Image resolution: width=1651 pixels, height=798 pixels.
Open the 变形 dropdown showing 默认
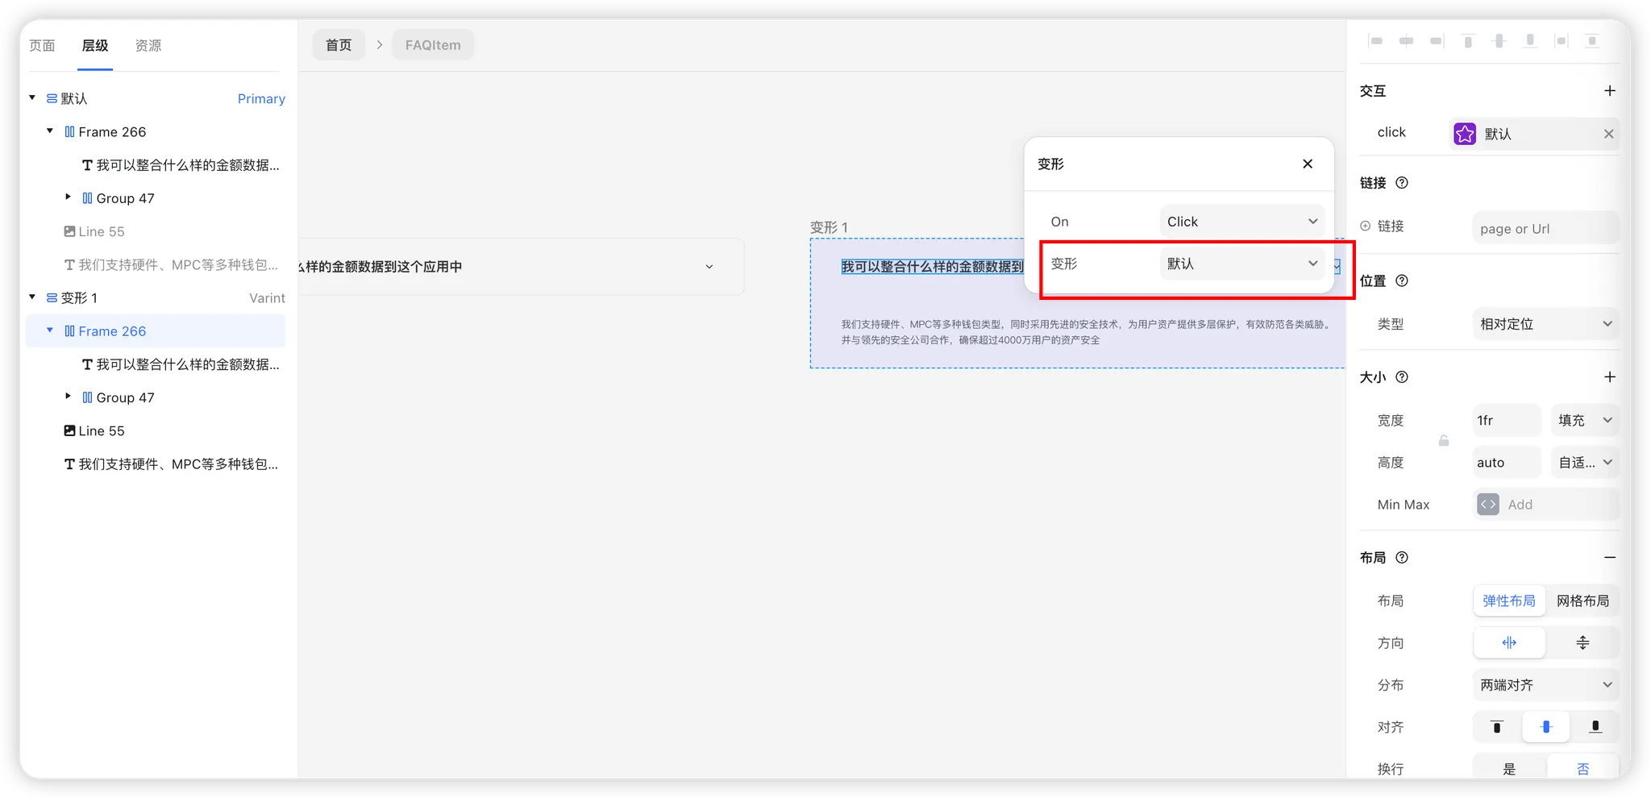(1241, 264)
